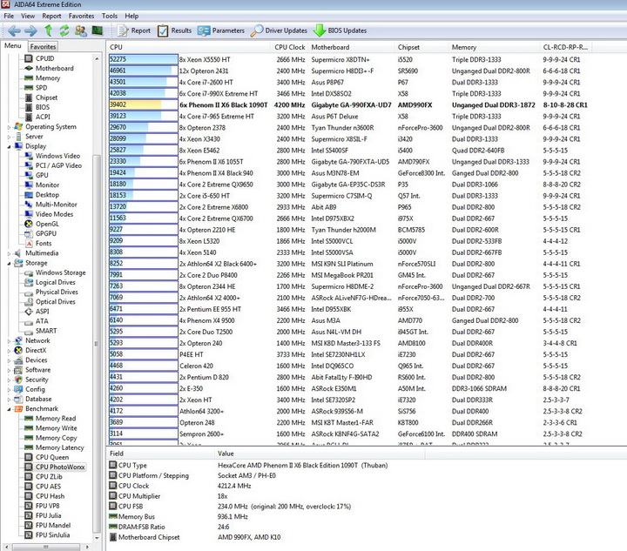This screenshot has width=627, height=551.
Task: Expand the Server node
Action: tap(9, 137)
